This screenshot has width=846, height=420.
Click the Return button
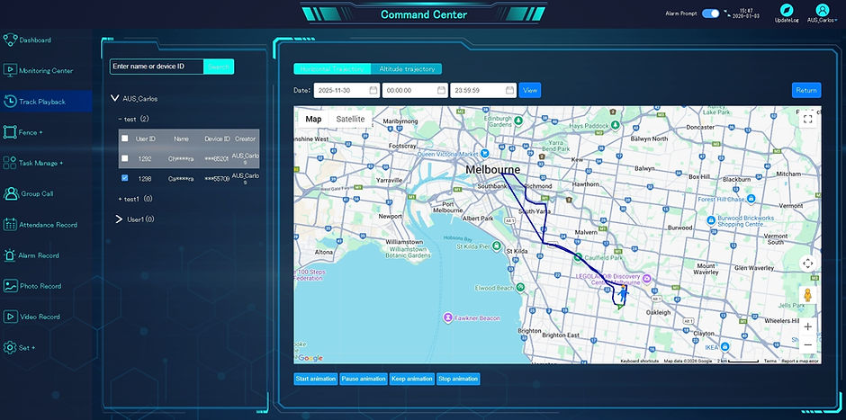click(806, 90)
